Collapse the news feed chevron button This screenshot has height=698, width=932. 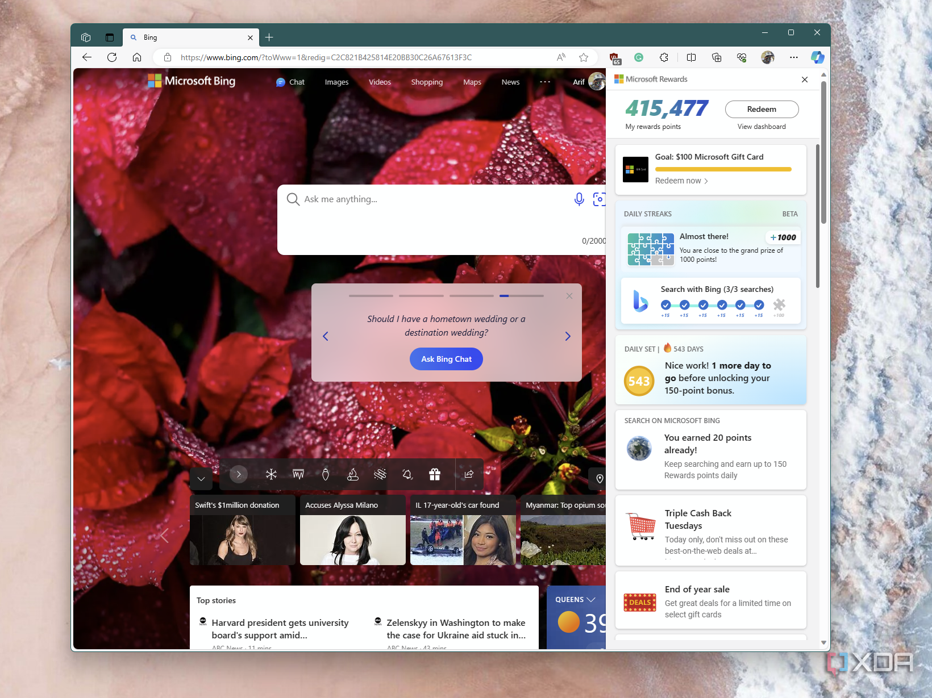click(x=201, y=479)
